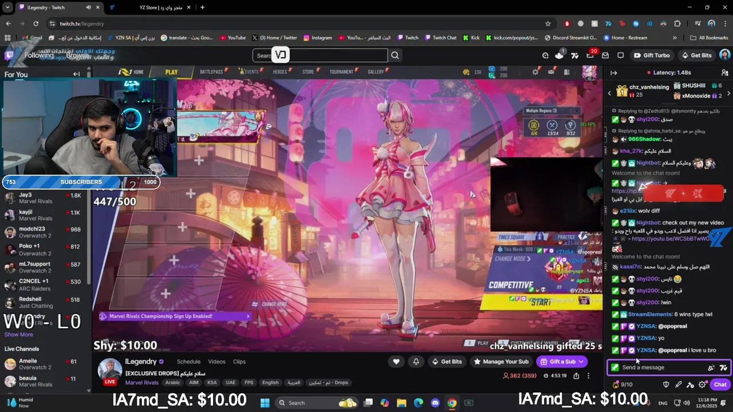Open the Gift a Sub dropdown
This screenshot has width=733, height=412.
coord(562,362)
